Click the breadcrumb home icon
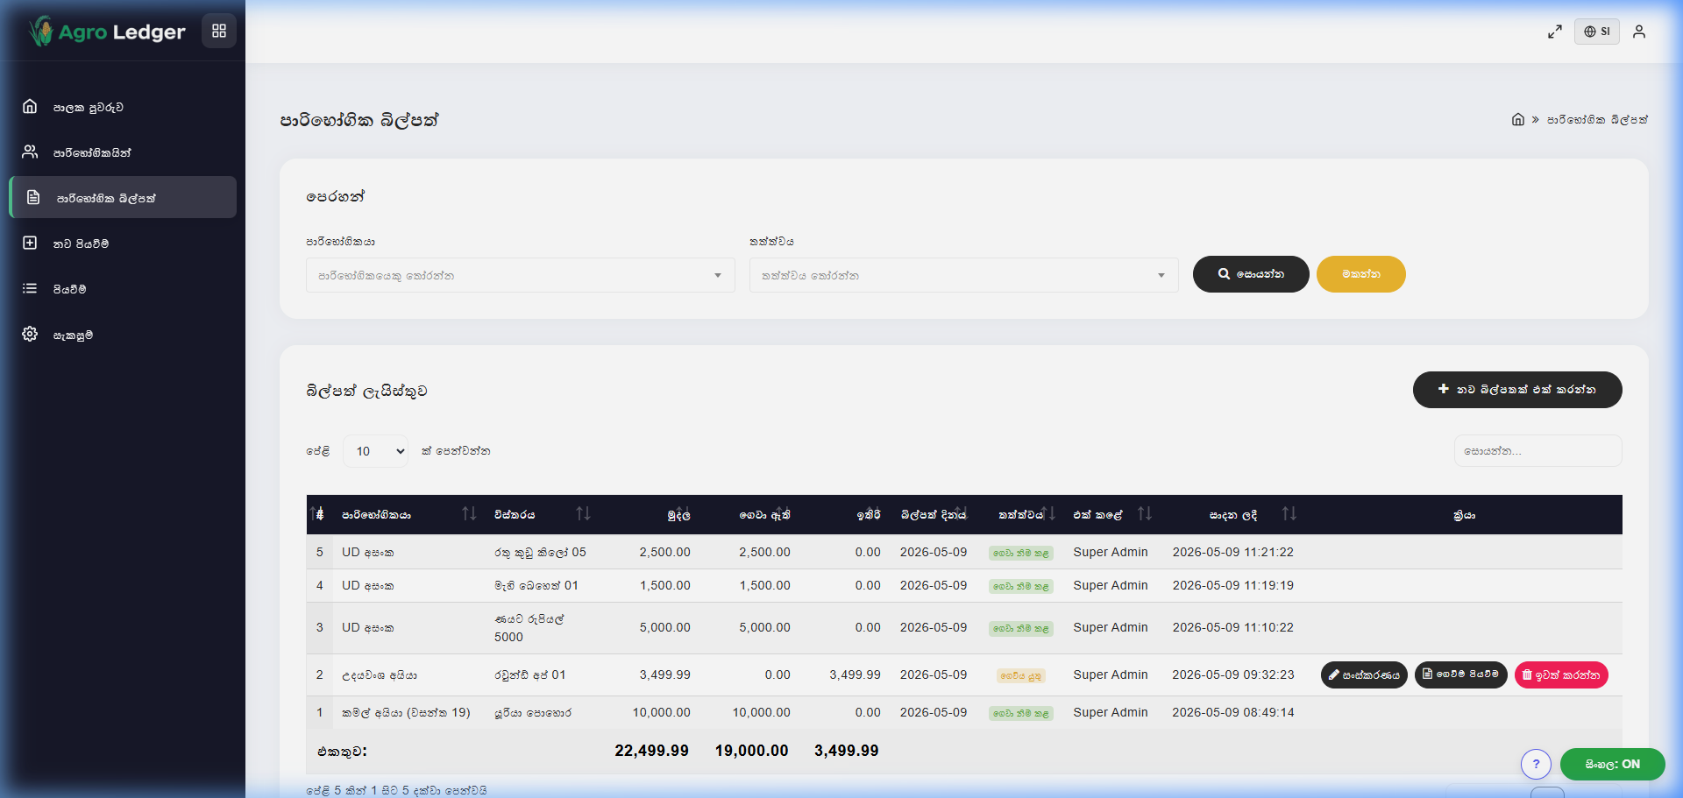This screenshot has width=1683, height=798. tap(1518, 120)
